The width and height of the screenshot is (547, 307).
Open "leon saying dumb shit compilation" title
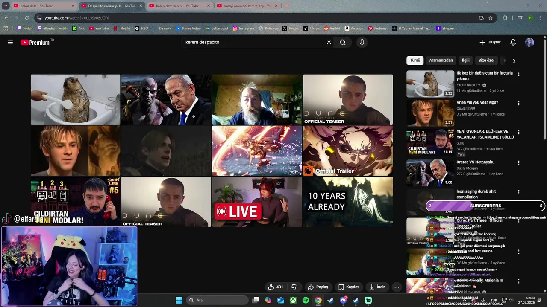476,194
